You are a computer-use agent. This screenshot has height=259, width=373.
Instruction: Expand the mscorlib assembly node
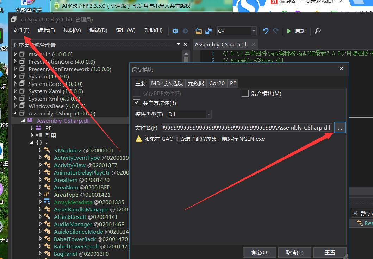15,54
